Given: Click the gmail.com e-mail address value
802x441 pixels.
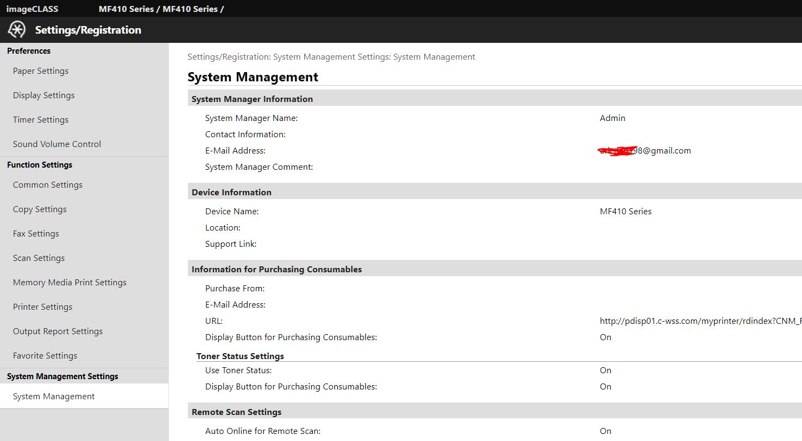Looking at the screenshot, I should (645, 151).
